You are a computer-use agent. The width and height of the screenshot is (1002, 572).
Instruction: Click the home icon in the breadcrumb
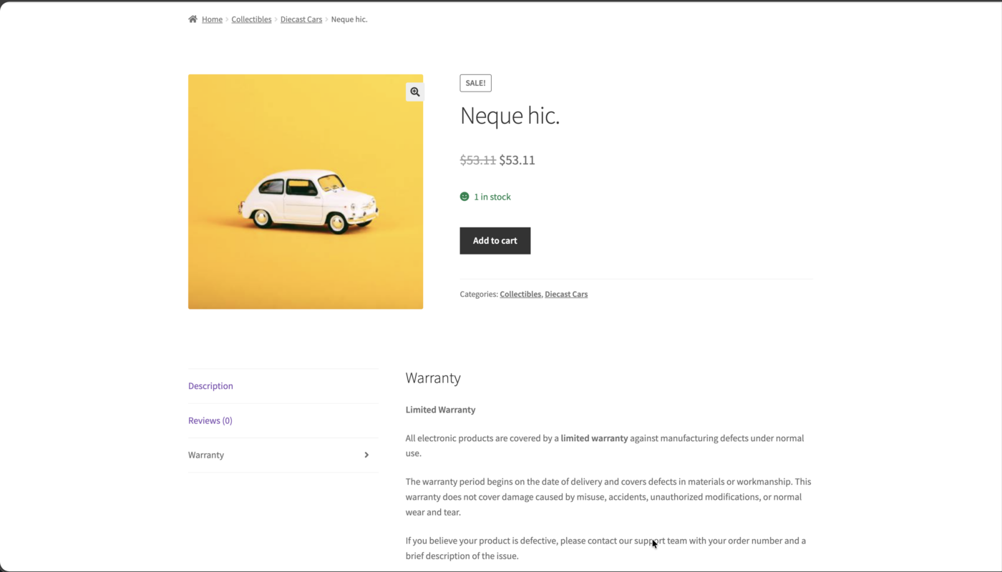click(x=191, y=19)
